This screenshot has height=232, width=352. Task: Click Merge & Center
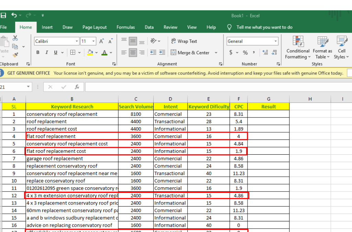[x=190, y=53]
